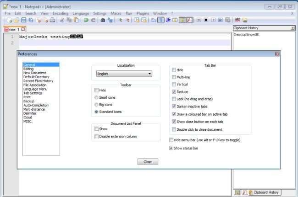Click the ABC spell check toolbar icon

(x=237, y=21)
